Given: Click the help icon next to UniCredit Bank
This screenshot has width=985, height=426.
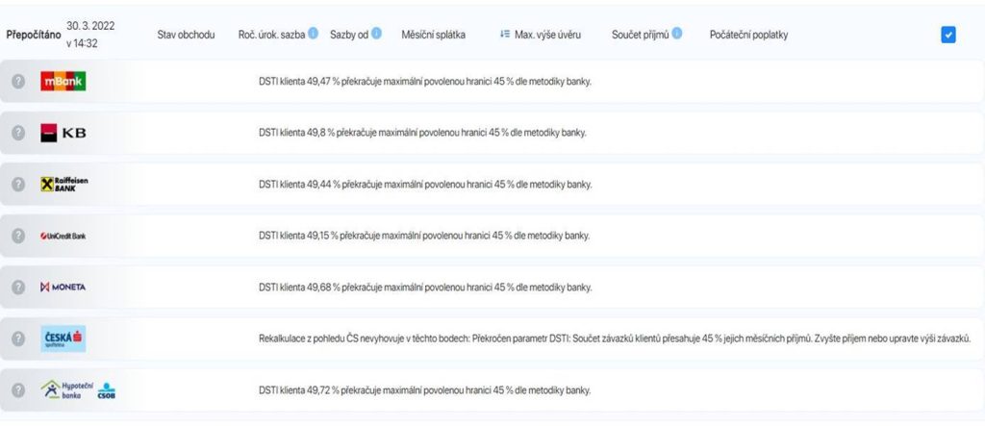Looking at the screenshot, I should [18, 236].
